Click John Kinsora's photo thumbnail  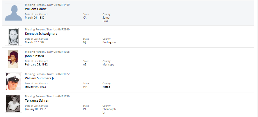coord(13,59)
